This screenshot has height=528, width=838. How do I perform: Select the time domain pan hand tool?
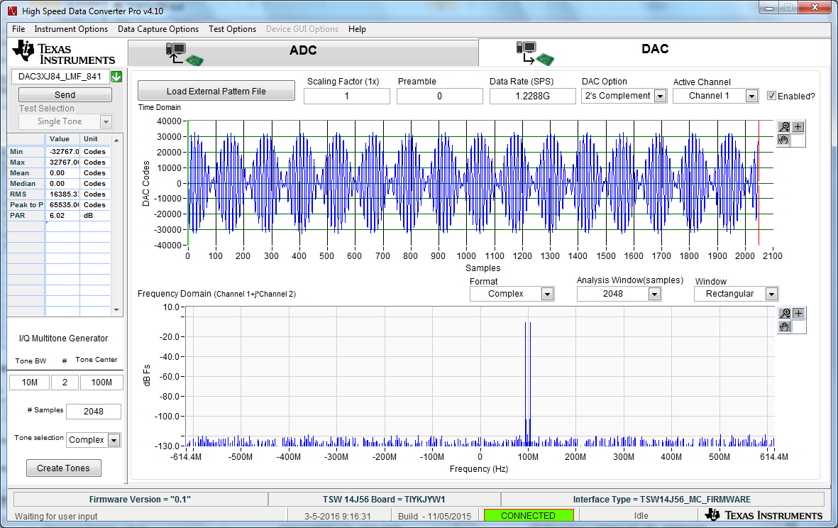tap(784, 140)
